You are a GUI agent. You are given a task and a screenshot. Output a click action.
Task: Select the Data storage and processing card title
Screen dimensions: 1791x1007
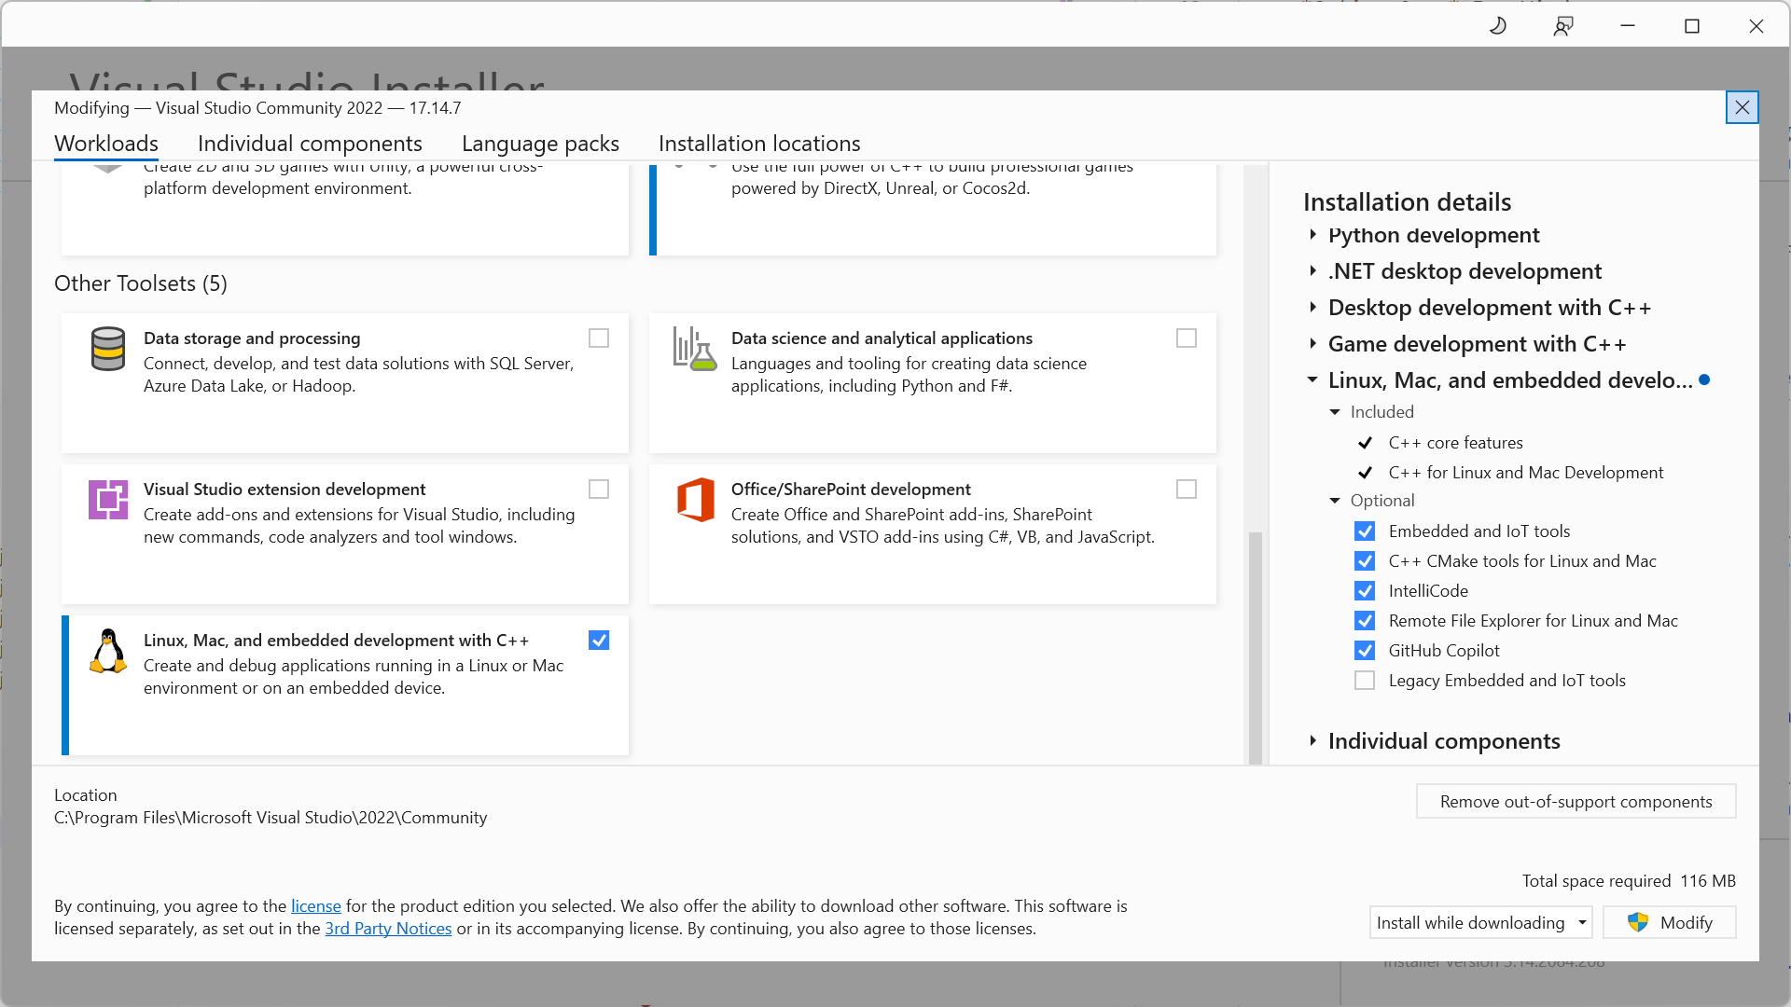pyautogui.click(x=252, y=338)
